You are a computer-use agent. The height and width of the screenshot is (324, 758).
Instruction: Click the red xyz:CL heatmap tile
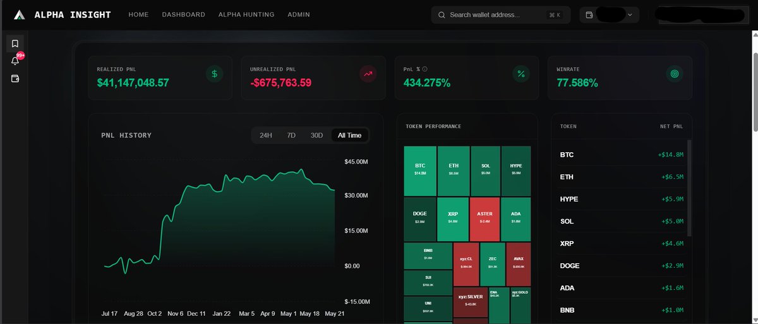click(466, 264)
